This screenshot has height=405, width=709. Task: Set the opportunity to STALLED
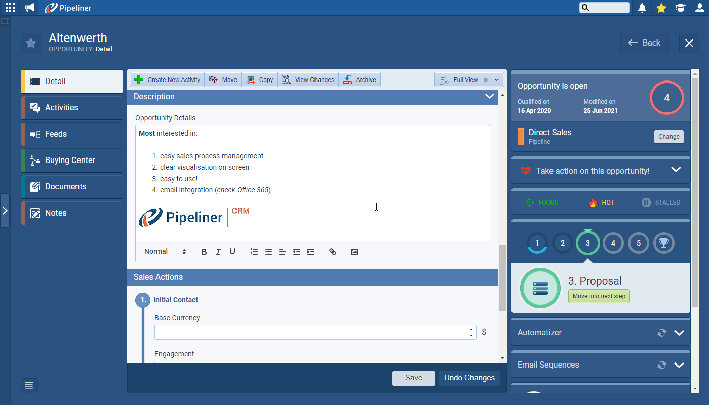tap(660, 202)
